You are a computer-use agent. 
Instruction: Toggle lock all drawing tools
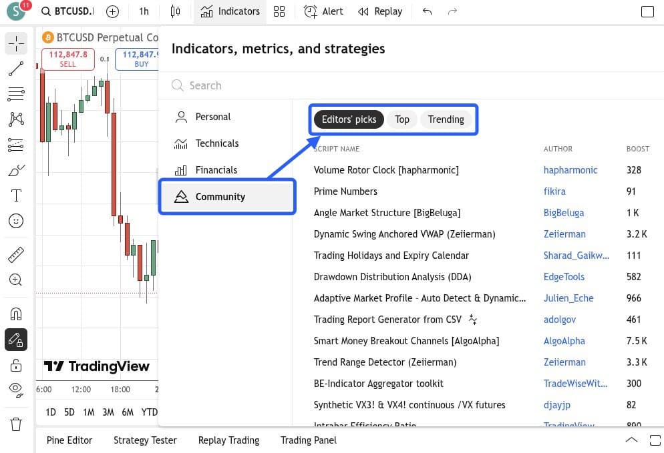click(16, 365)
